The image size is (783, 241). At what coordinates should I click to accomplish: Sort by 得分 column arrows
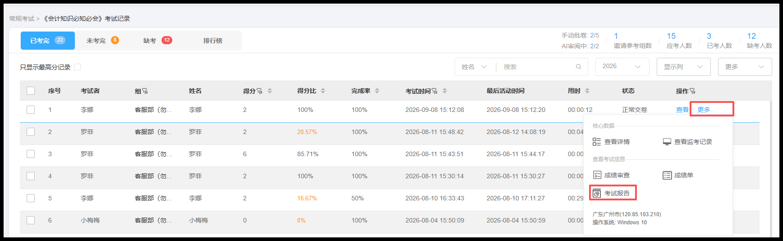tap(270, 91)
